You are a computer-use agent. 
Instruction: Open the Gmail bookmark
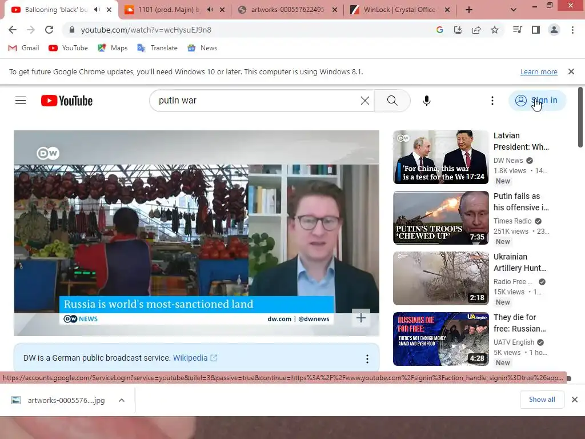[23, 48]
